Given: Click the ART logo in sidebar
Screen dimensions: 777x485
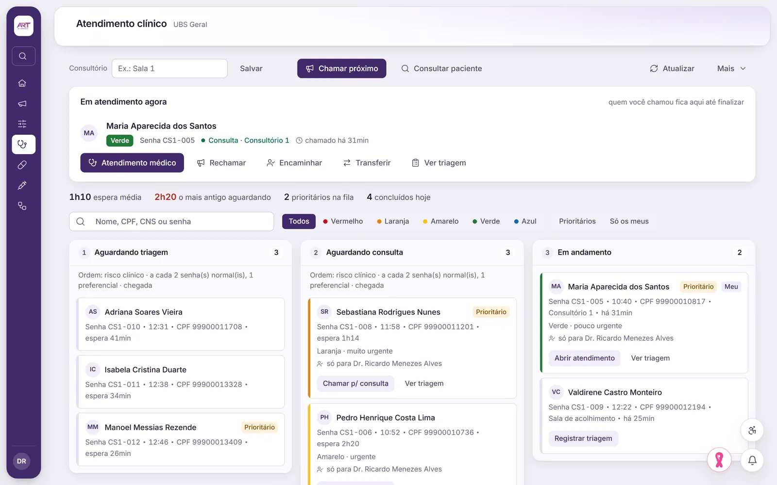Looking at the screenshot, I should 23,26.
